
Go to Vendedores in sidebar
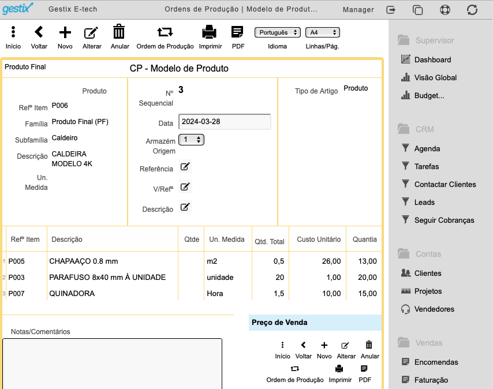click(428, 309)
